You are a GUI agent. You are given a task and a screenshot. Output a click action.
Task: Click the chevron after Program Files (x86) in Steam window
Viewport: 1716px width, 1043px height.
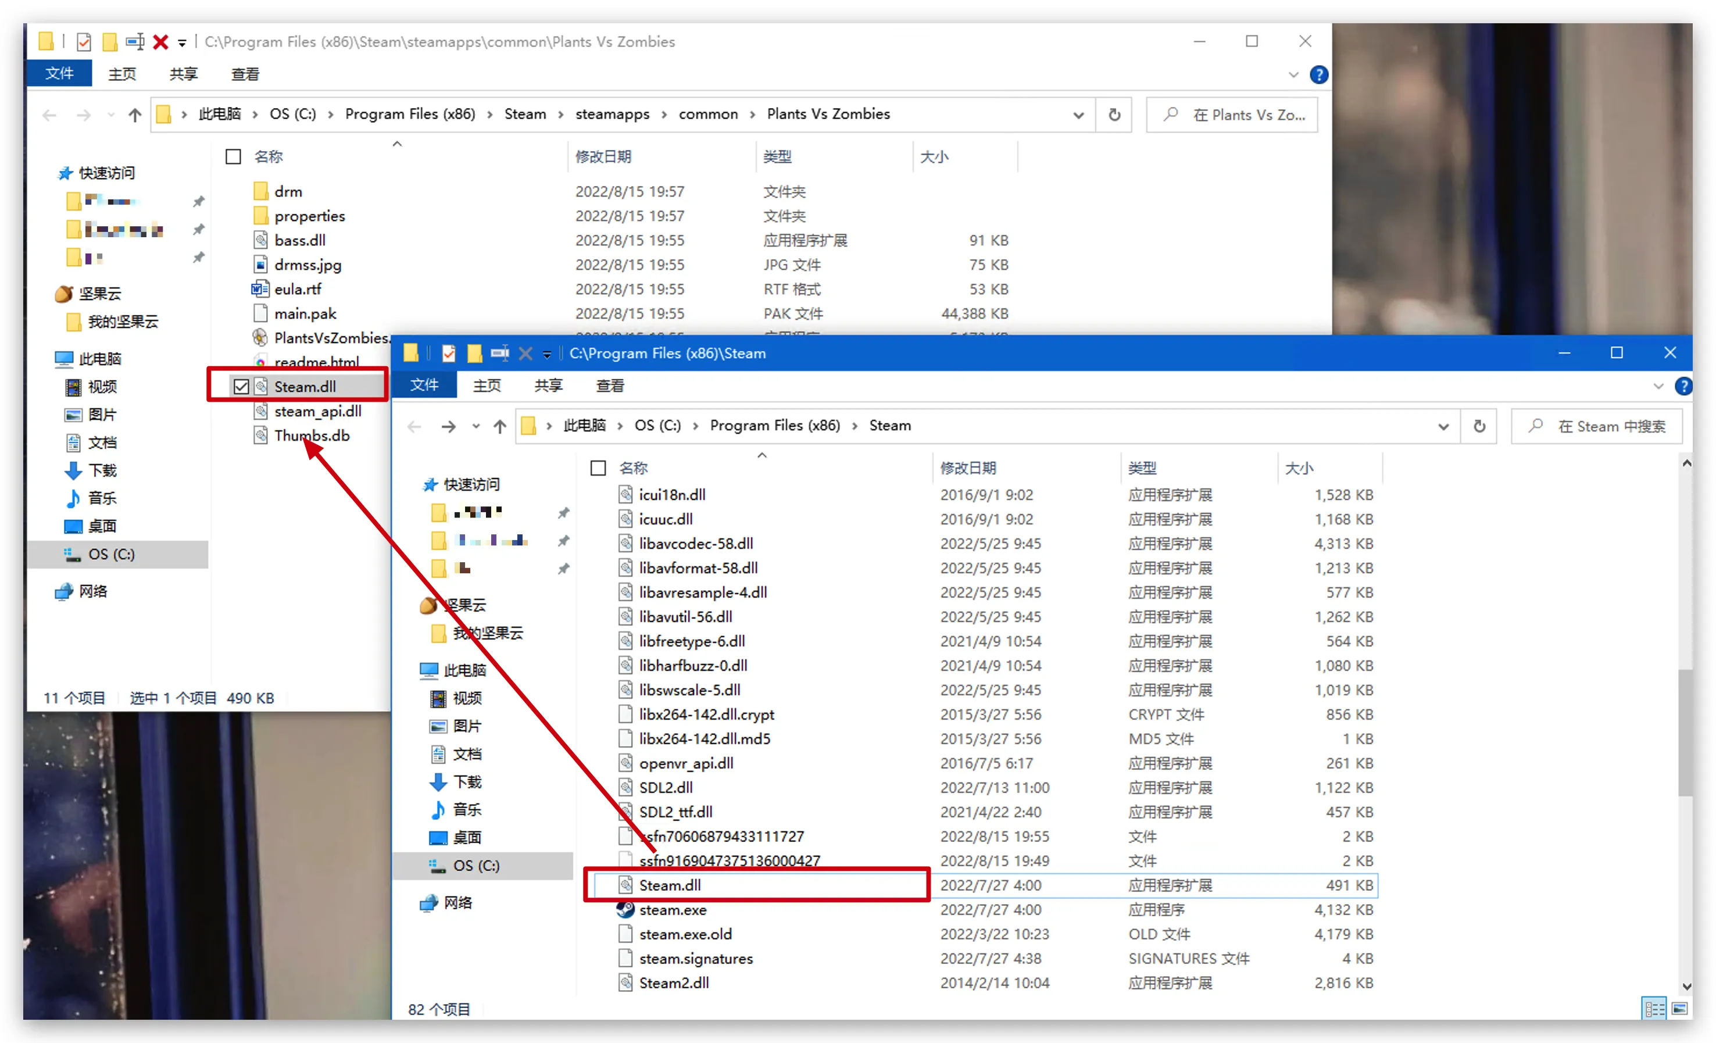coord(855,426)
